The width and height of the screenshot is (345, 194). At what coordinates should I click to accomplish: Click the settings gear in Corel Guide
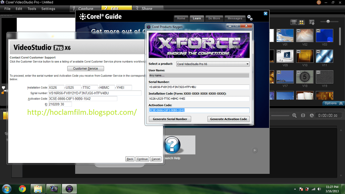pyautogui.click(x=249, y=17)
